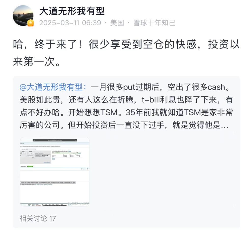
Task: Open the brokerage screenshot thumbnail
Action: click(x=55, y=172)
